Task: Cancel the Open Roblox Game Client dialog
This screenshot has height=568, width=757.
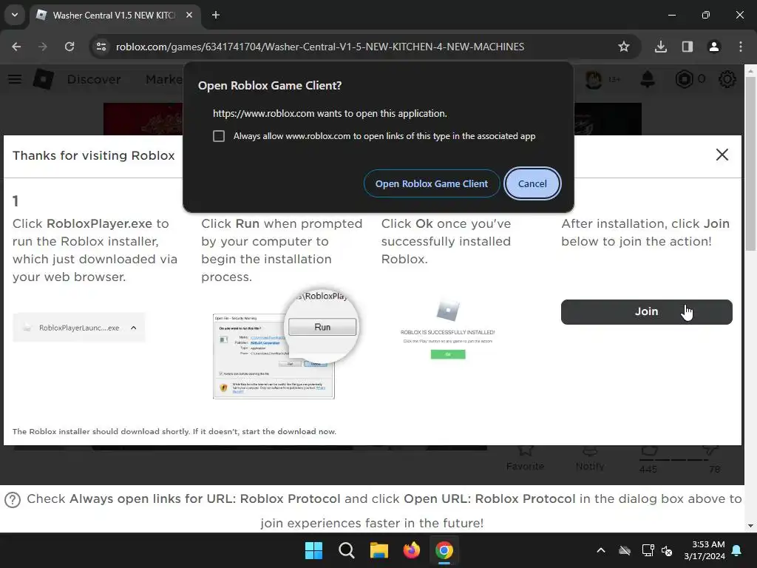Action: pyautogui.click(x=532, y=183)
